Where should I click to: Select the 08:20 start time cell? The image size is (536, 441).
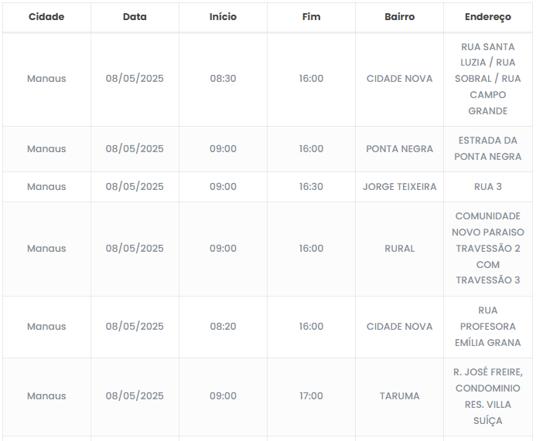pyautogui.click(x=223, y=327)
